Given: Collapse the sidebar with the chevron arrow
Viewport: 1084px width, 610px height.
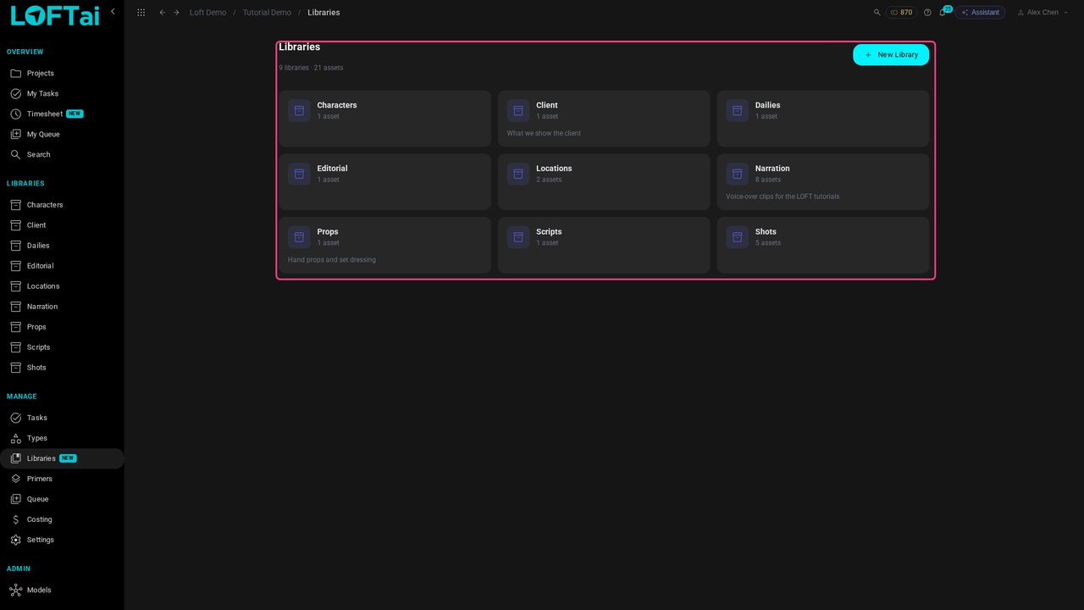Looking at the screenshot, I should point(113,12).
